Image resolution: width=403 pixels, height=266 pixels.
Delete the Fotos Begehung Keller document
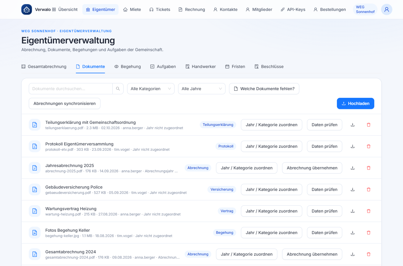(369, 233)
